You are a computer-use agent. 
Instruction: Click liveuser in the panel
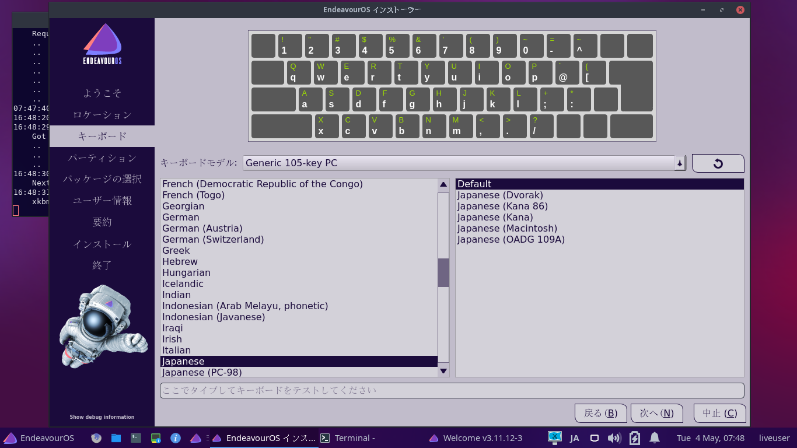774,438
